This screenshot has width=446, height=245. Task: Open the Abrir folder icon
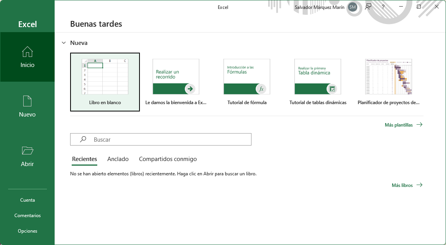[28, 151]
